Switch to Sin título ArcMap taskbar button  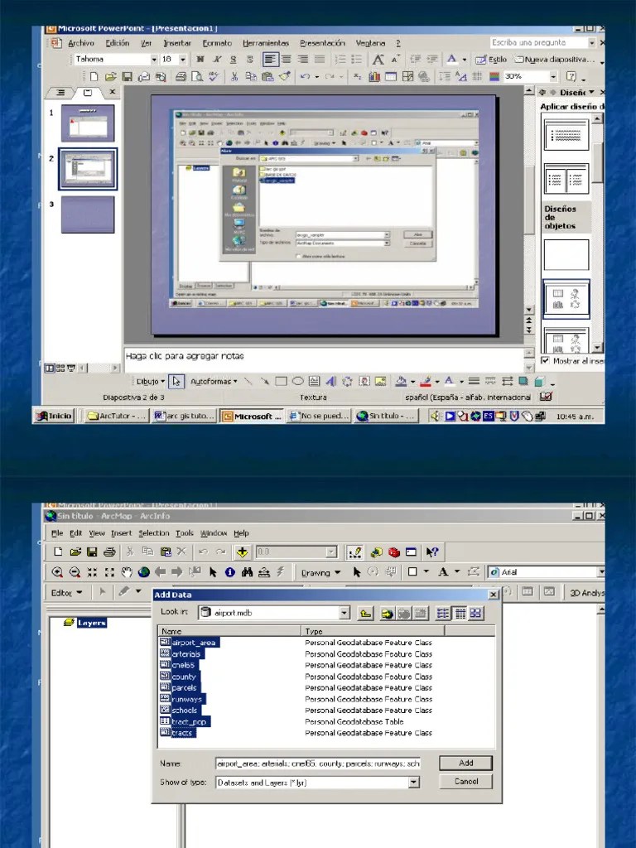387,416
